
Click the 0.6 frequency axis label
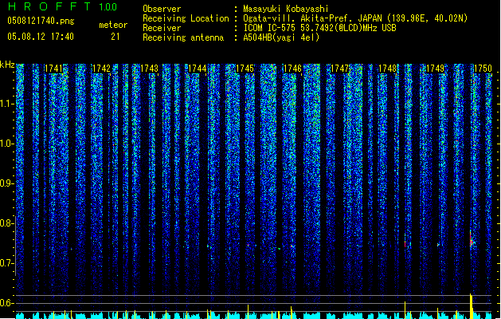coord(7,303)
